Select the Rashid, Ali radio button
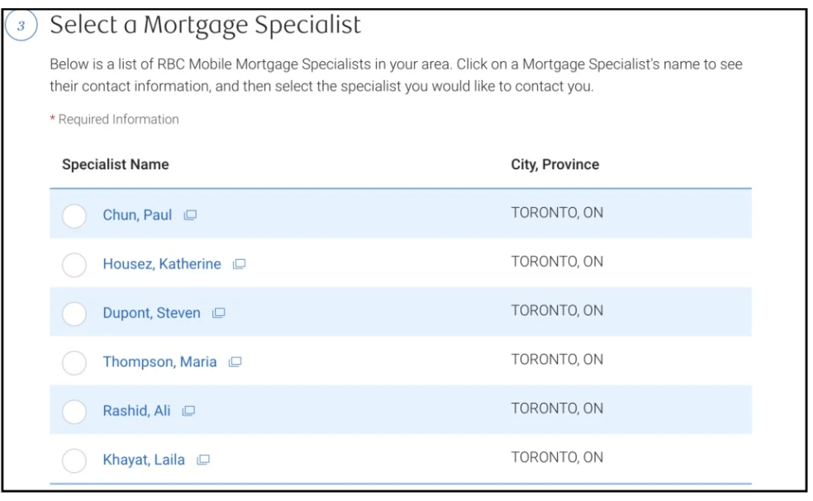This screenshot has width=813, height=501. tap(75, 411)
